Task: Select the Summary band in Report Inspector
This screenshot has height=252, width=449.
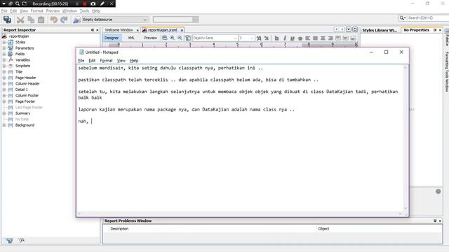Action: click(22, 113)
